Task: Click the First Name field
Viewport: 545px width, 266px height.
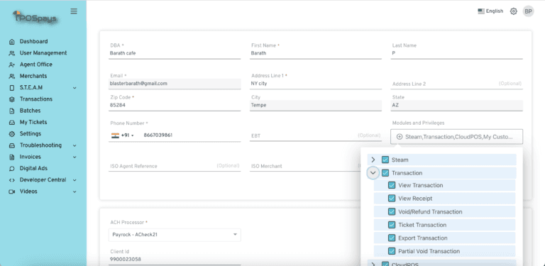Action: coord(316,53)
